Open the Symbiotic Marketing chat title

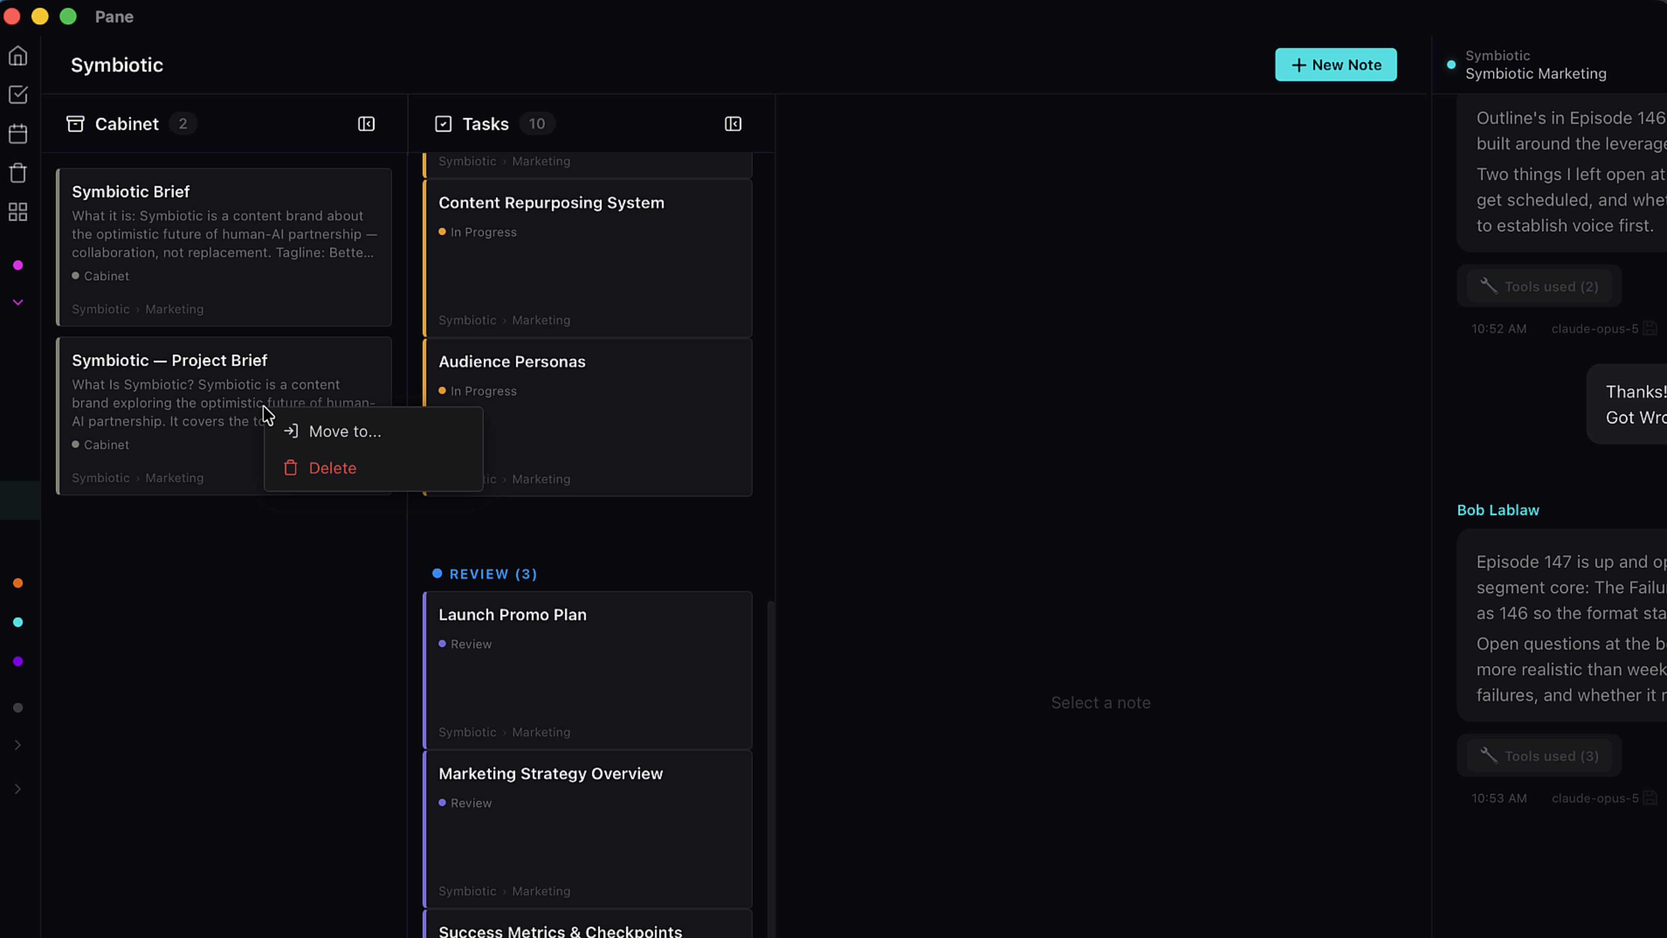click(1536, 74)
